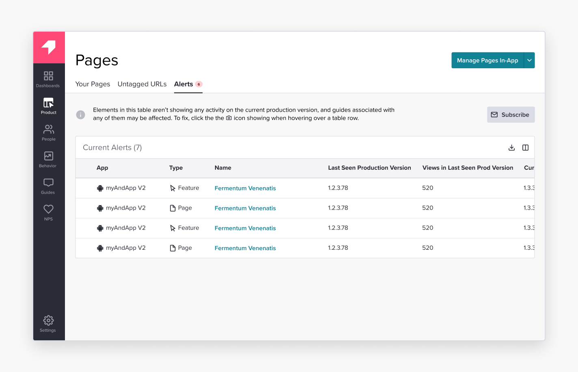Open the Behavior section
This screenshot has width=578, height=372.
tap(48, 159)
